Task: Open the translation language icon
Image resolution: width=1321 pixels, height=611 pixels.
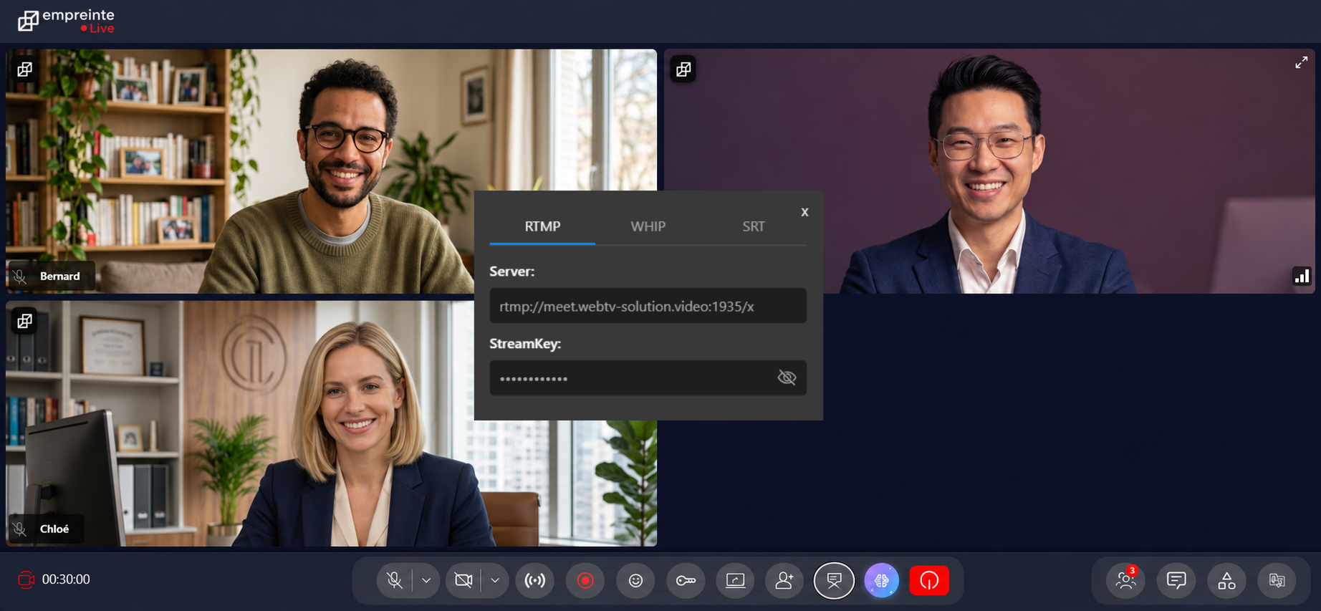Action: point(1277,580)
